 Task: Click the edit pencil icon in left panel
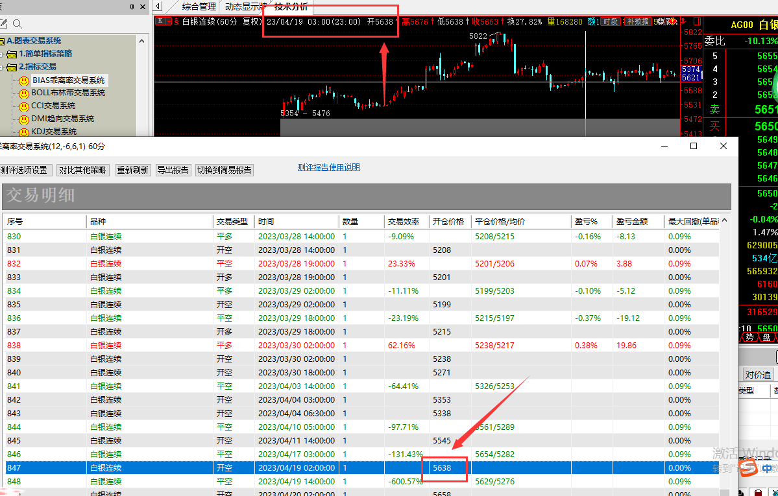[4, 25]
